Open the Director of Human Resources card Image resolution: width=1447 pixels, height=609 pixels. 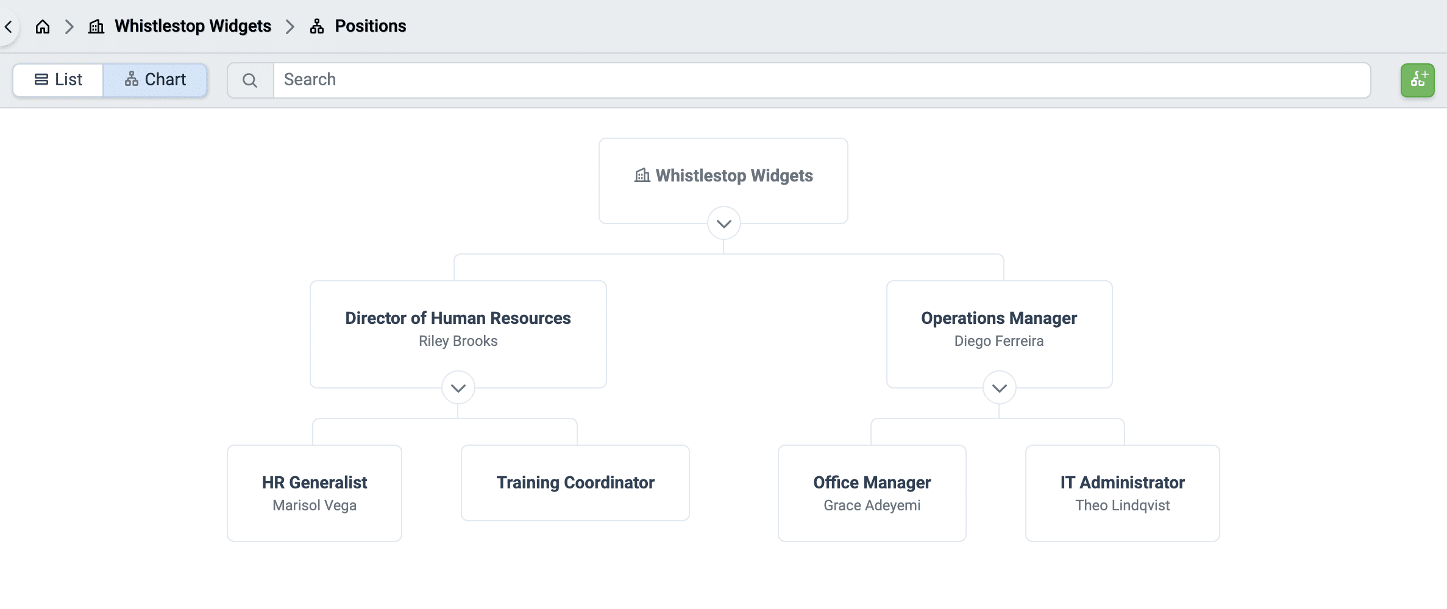point(458,334)
